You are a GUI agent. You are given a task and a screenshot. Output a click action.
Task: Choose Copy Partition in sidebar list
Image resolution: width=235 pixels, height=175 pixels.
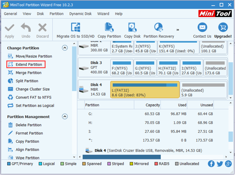[23, 142]
